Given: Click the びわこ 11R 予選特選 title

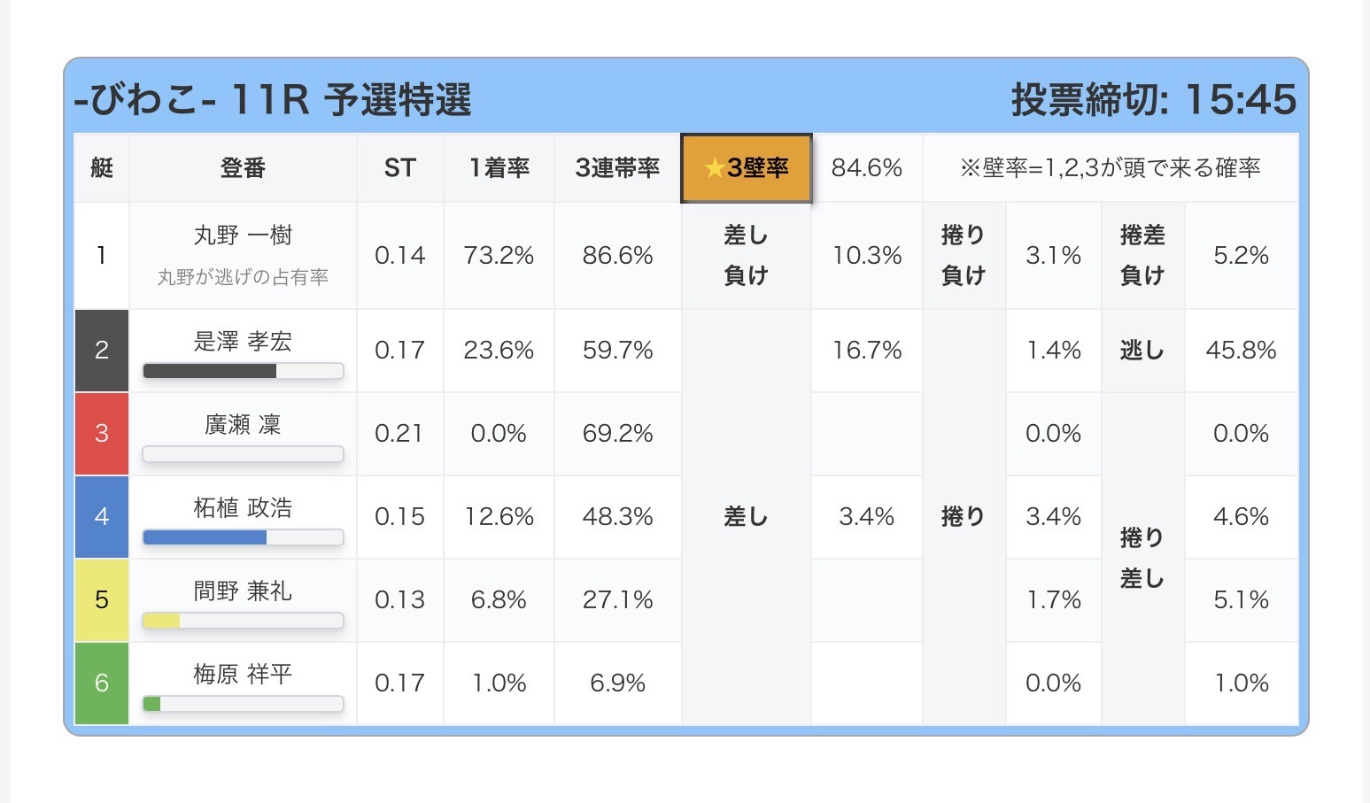Looking at the screenshot, I should click(273, 100).
